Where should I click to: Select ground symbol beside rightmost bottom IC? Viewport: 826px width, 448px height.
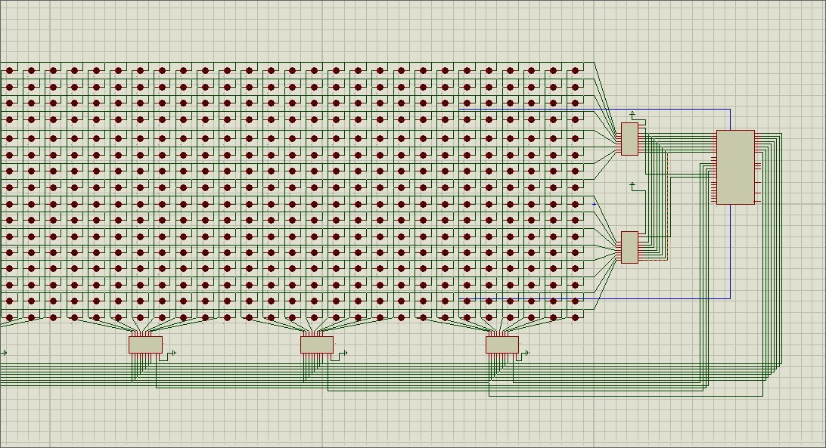527,353
